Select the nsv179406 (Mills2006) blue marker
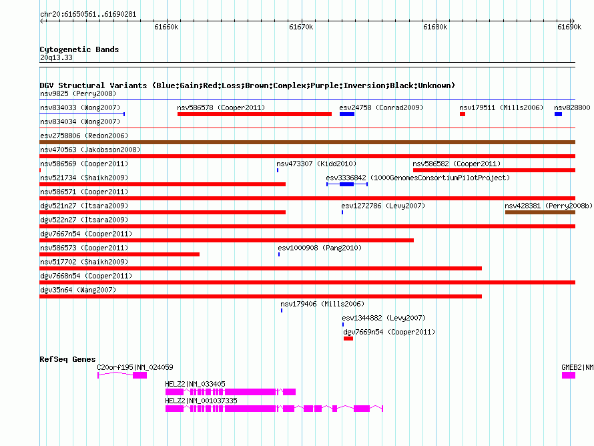594x446 pixels. 282,310
